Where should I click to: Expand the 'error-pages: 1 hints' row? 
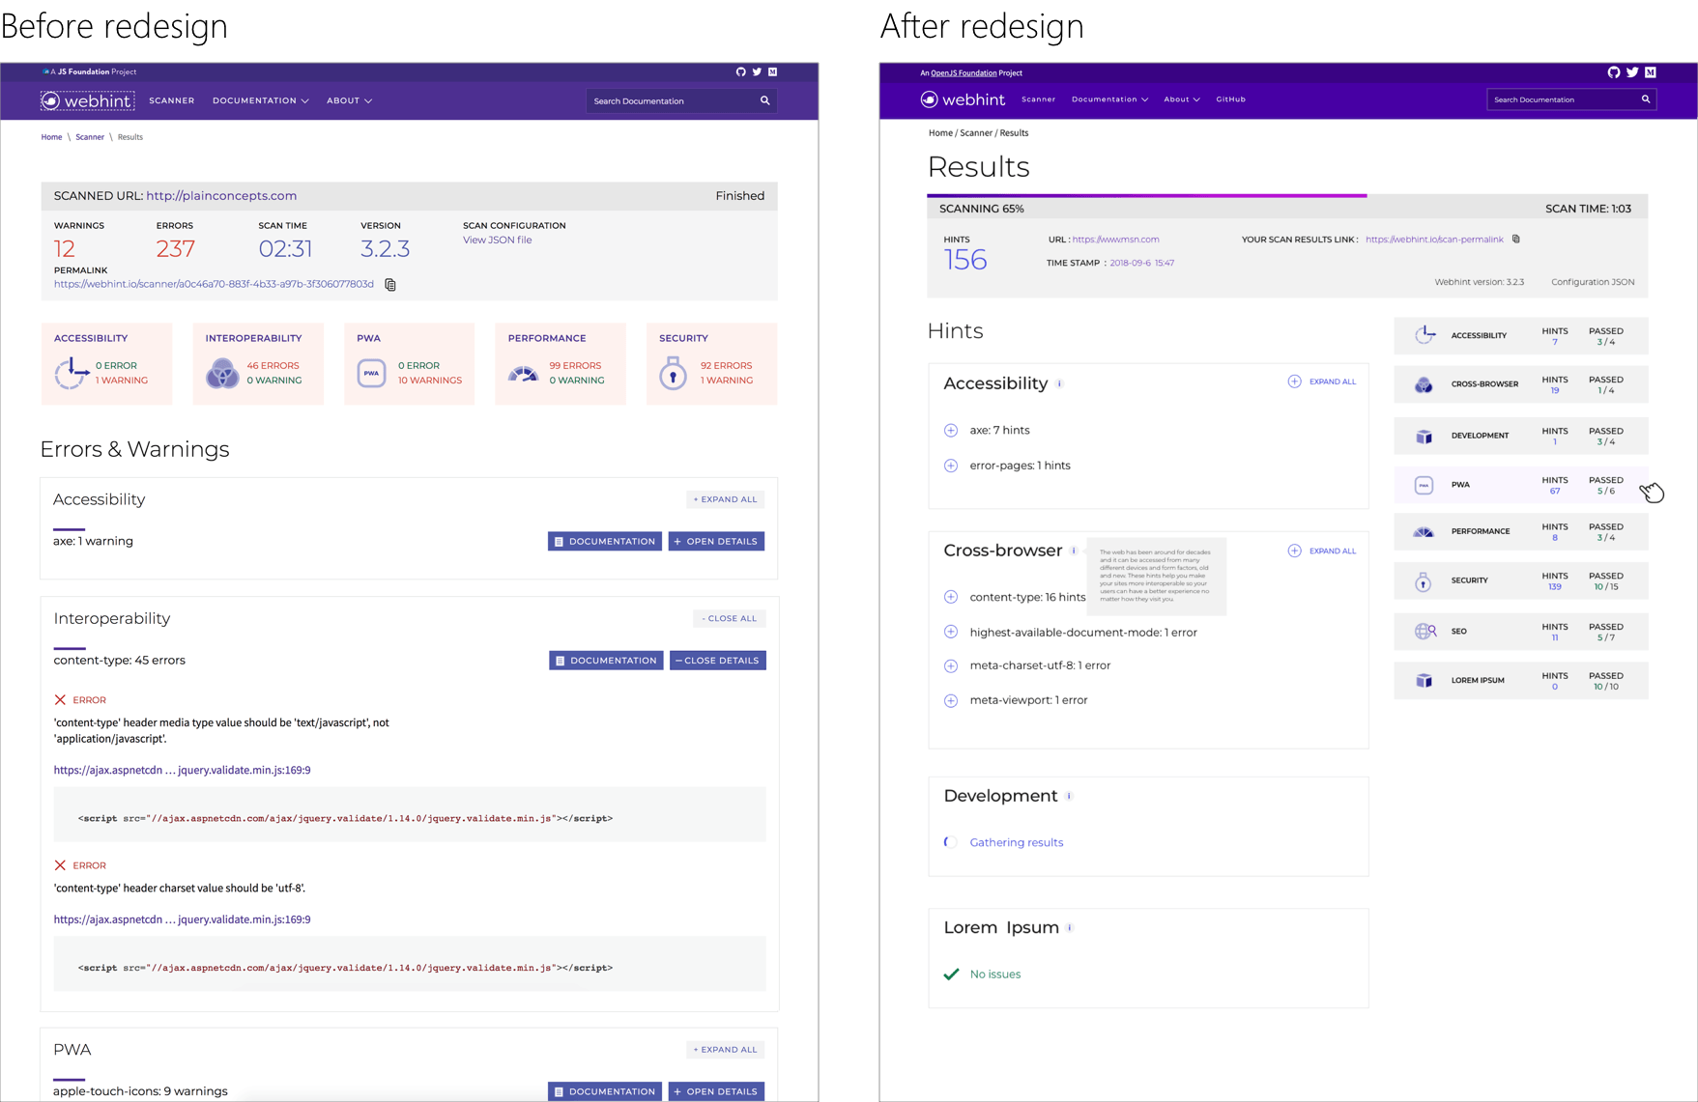(x=951, y=466)
